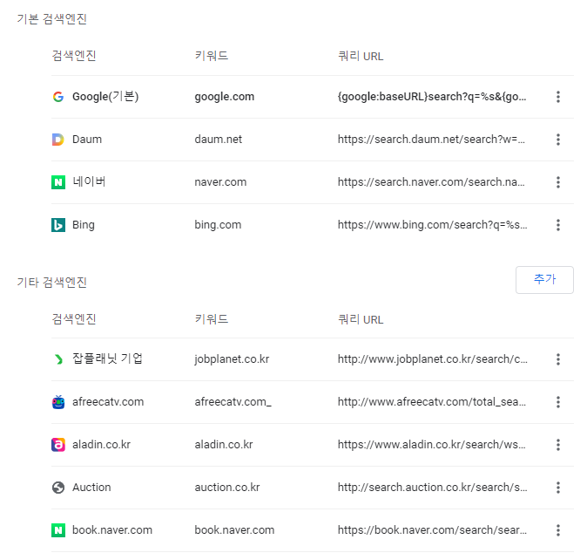Click the Naver icon beside book.naver.com

point(58,530)
